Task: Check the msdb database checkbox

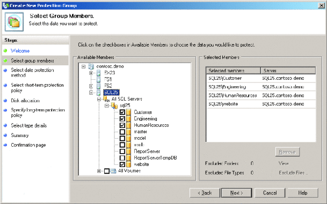Action: tap(122, 145)
